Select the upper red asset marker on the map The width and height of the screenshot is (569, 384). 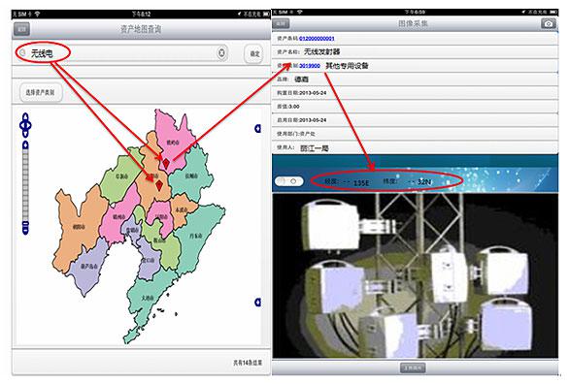166,163
